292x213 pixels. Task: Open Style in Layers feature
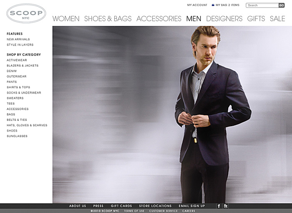pos(20,45)
